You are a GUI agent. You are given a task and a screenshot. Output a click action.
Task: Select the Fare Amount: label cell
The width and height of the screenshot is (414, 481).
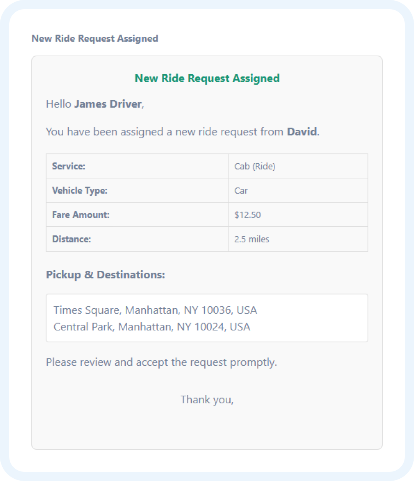(137, 215)
